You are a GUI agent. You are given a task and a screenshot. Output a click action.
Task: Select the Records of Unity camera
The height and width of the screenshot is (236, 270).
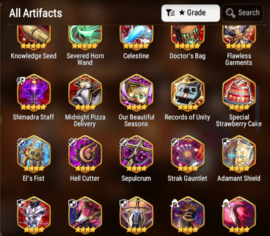click(x=188, y=93)
